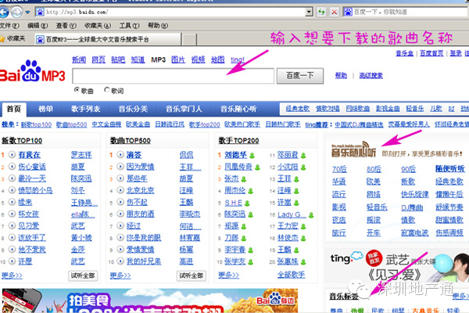Play song 坏女孩 via its play icon
This screenshot has width=469, height=313.
pos(12,214)
